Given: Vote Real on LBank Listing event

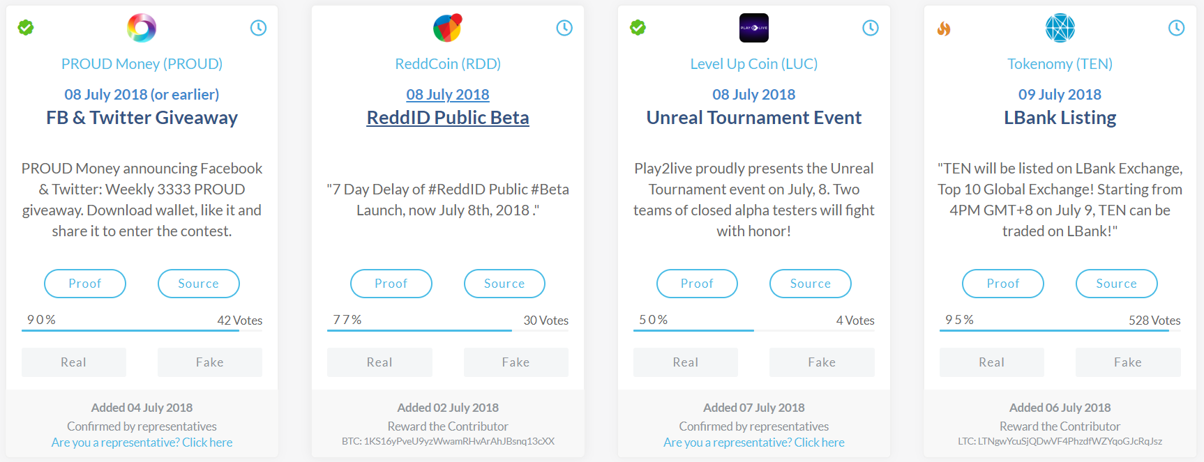Looking at the screenshot, I should [991, 362].
